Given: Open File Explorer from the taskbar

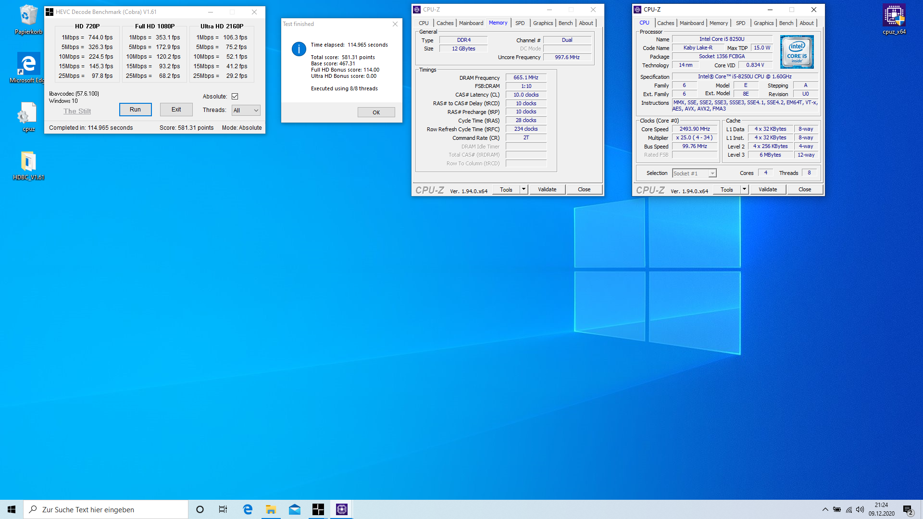Looking at the screenshot, I should pyautogui.click(x=271, y=509).
